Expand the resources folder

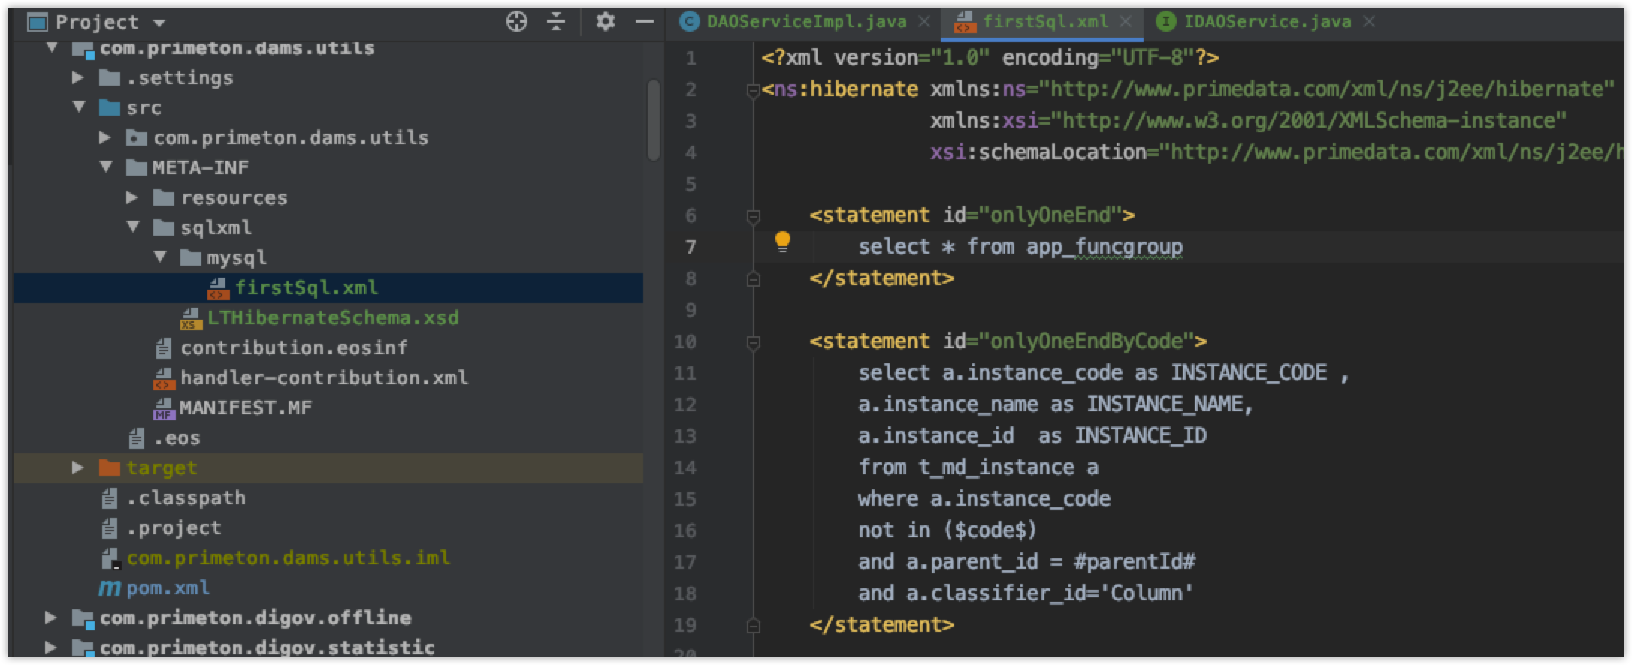coord(132,197)
